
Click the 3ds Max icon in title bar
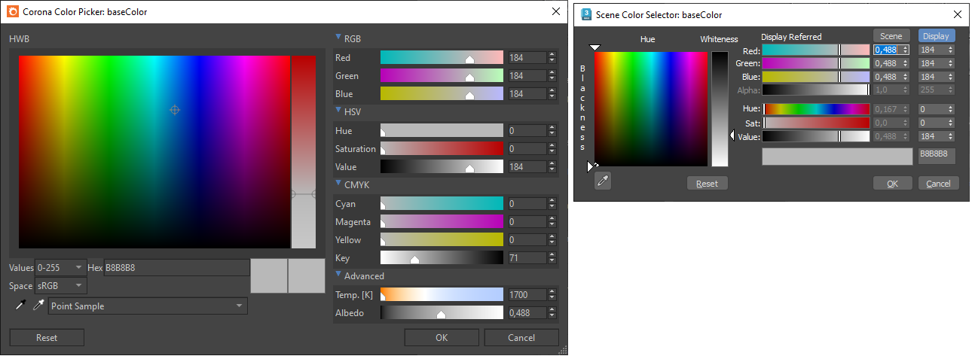pos(584,14)
